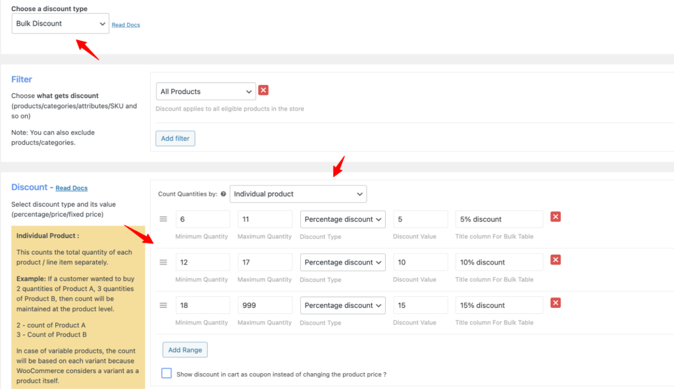The image size is (674, 389).
Task: Click drag handle of the 12–17 quantity row
Action: click(164, 262)
